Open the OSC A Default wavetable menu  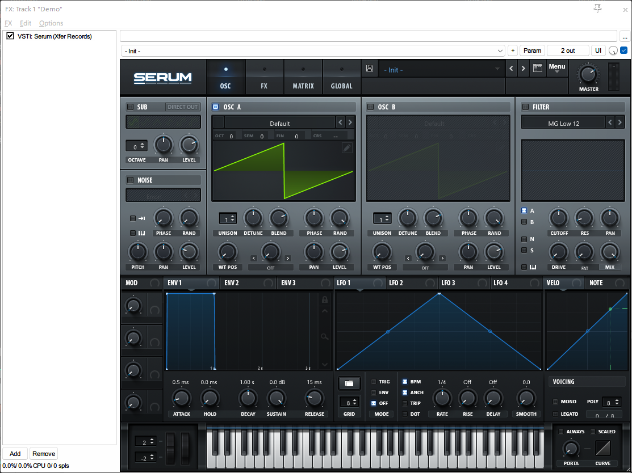[x=280, y=123]
